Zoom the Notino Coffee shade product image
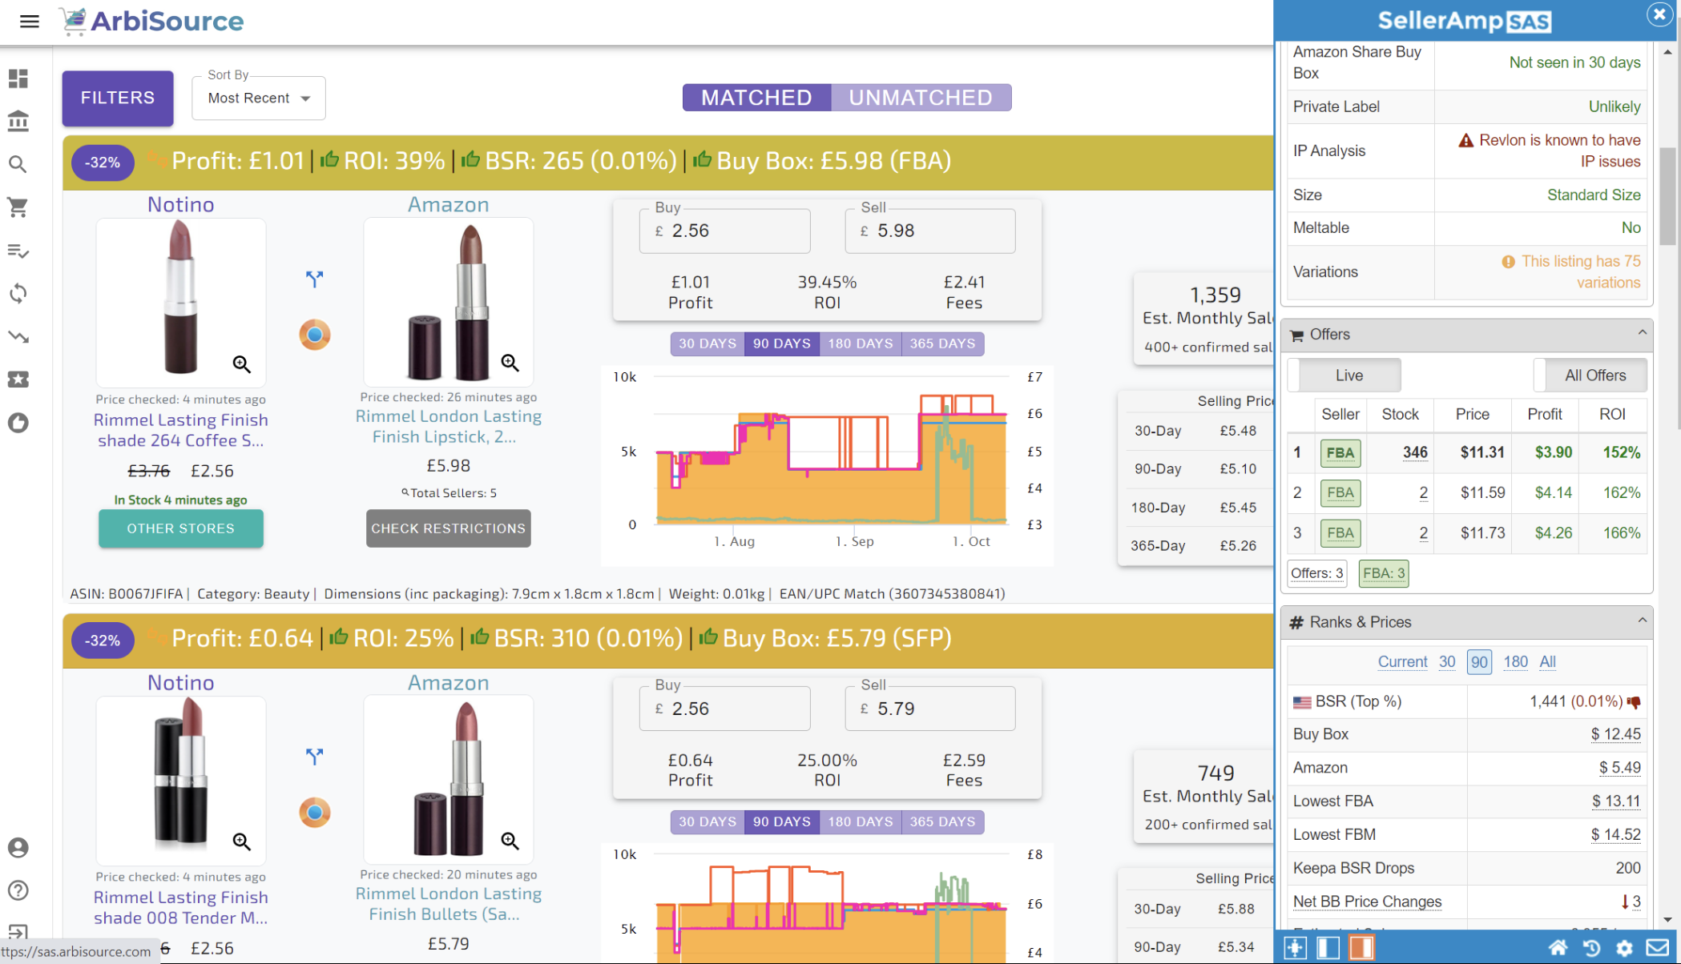Image resolution: width=1681 pixels, height=964 pixels. click(x=242, y=364)
